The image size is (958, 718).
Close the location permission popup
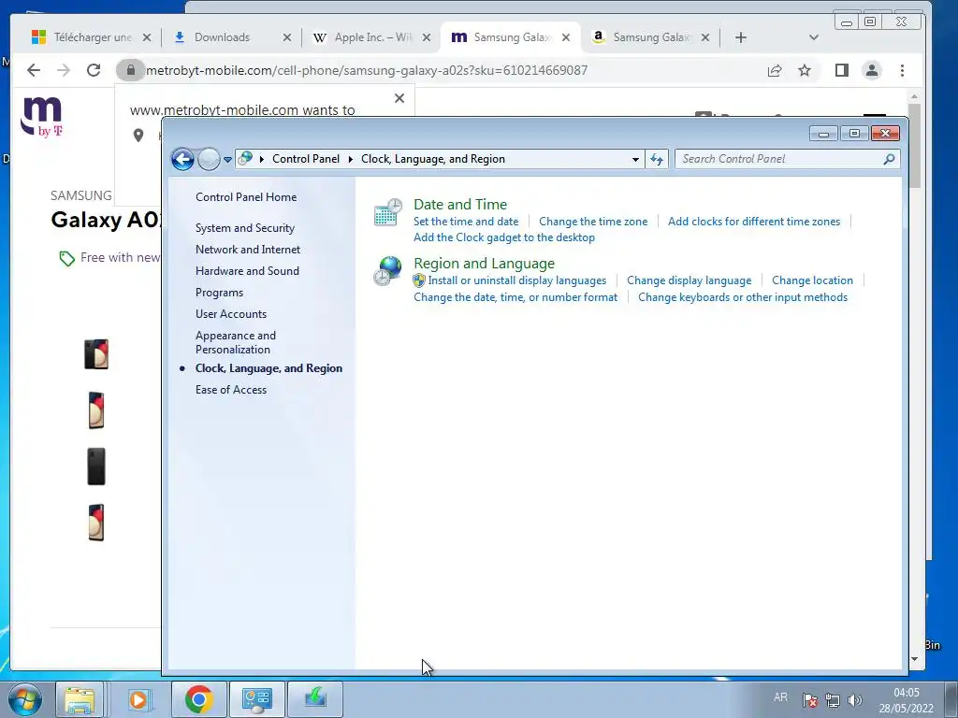click(x=399, y=97)
